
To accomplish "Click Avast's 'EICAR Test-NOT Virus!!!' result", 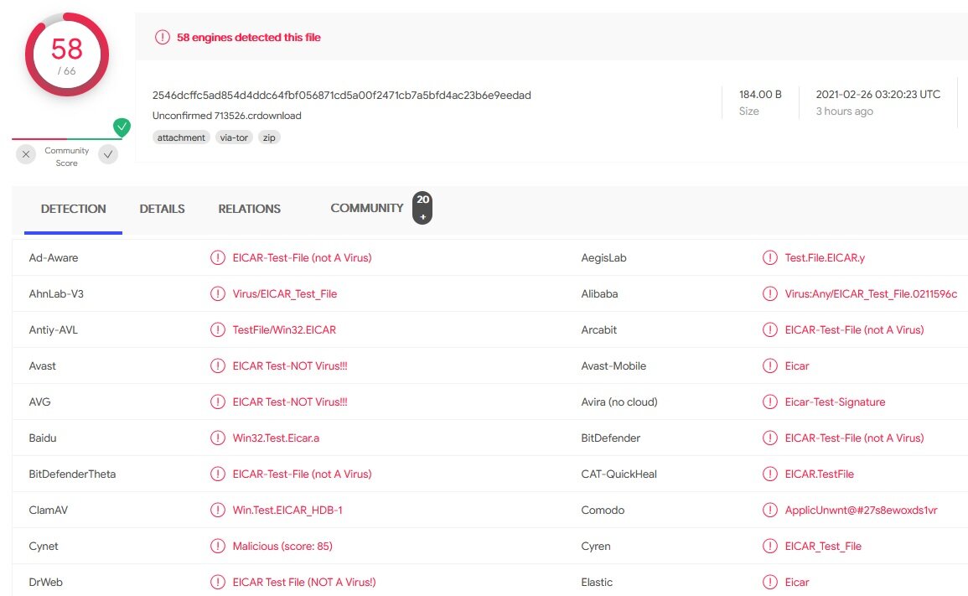I will pyautogui.click(x=289, y=365).
